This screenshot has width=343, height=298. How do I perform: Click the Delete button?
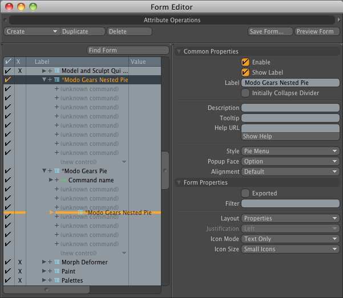(x=130, y=31)
